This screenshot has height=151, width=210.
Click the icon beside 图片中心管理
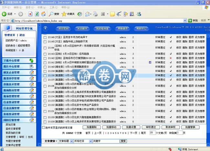pos(32,66)
